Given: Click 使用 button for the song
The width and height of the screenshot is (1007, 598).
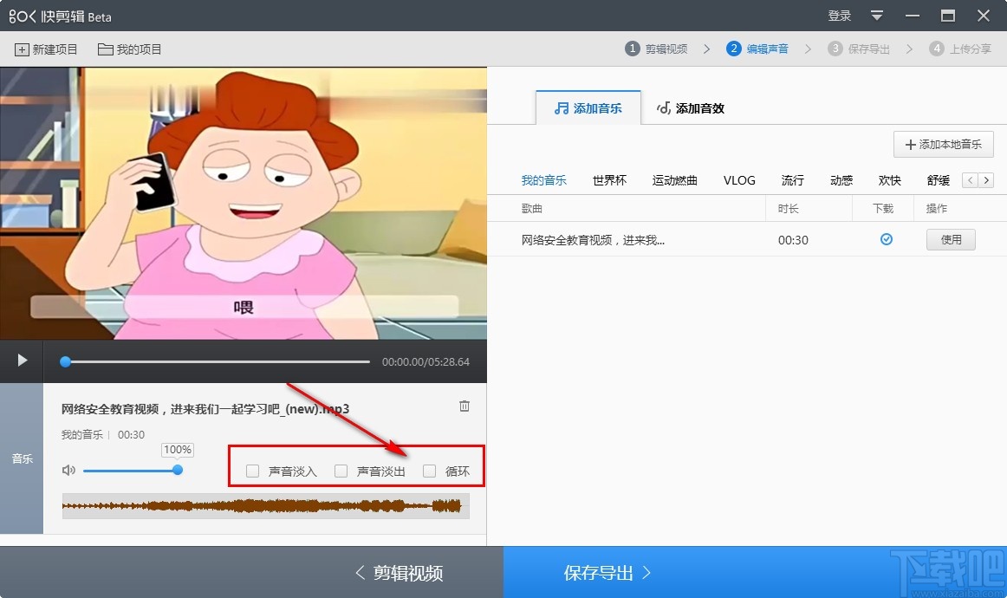Looking at the screenshot, I should click(952, 239).
